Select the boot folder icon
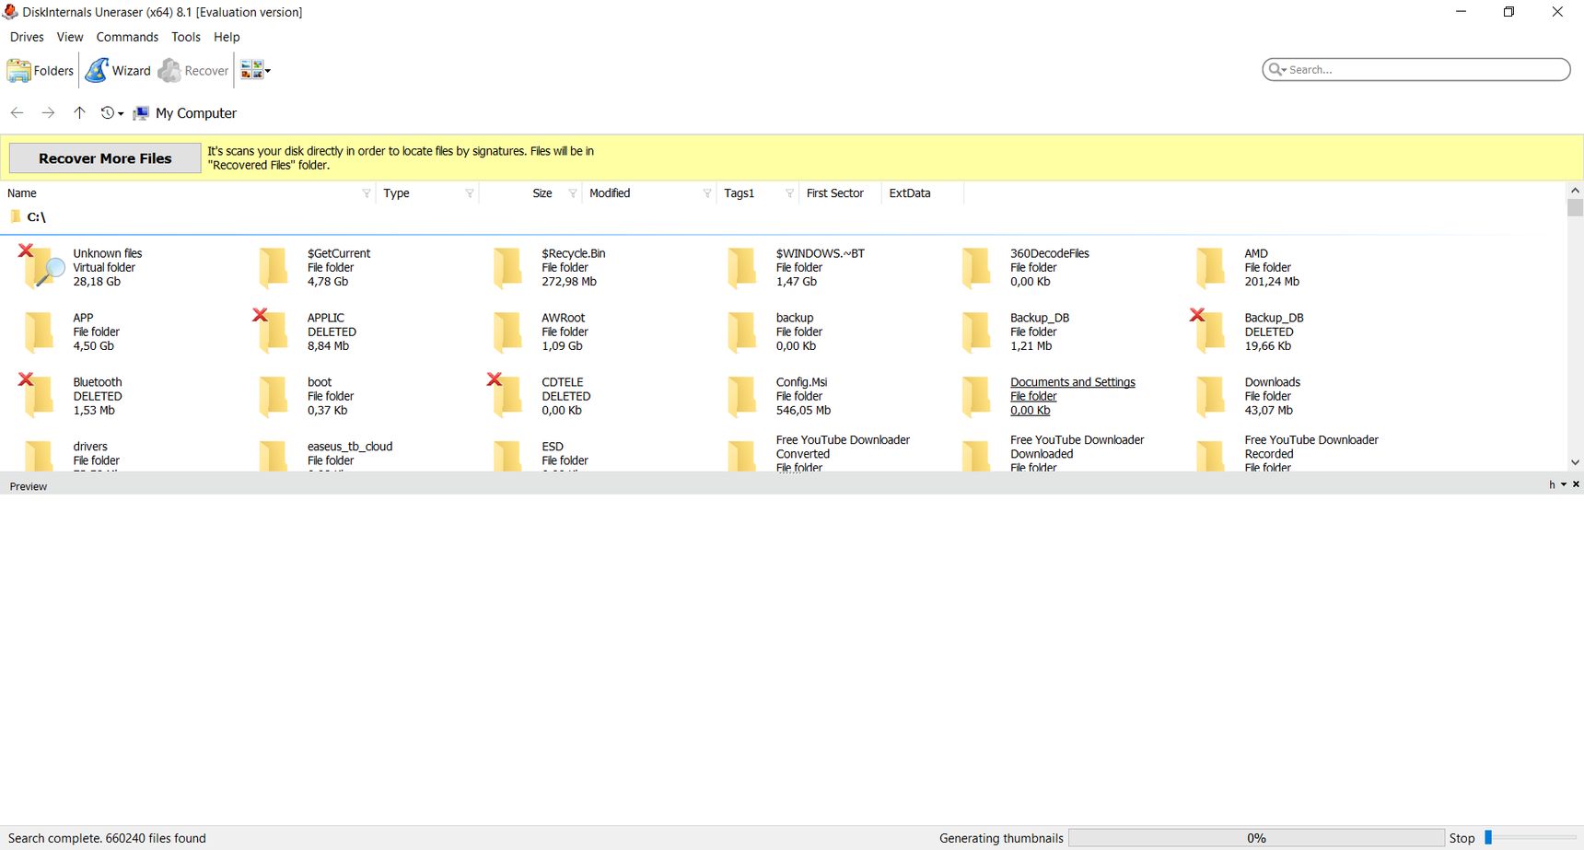 coord(274,396)
